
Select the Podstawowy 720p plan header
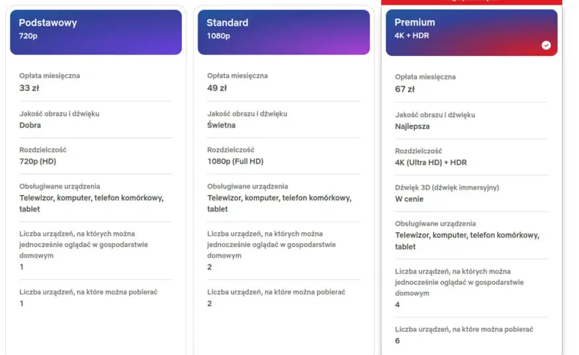coord(95,32)
